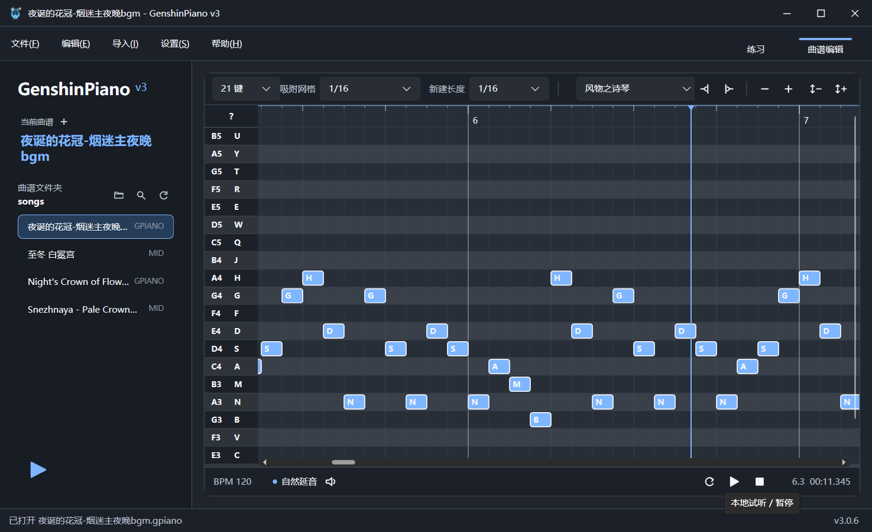Open the 导入(I) menu

pos(125,44)
